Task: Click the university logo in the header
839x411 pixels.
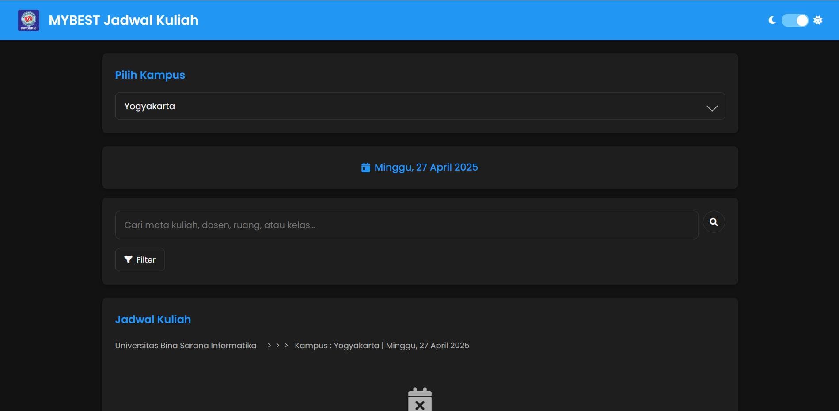Action: 28,19
